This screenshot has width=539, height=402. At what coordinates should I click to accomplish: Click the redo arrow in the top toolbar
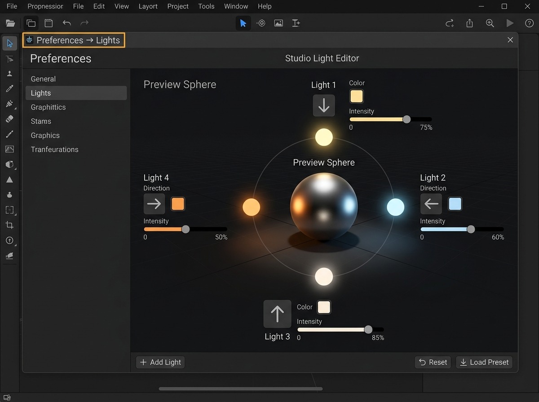pos(84,23)
